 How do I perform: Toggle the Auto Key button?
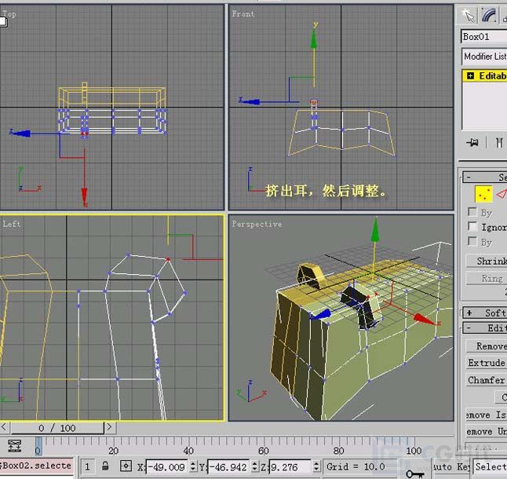[450, 466]
